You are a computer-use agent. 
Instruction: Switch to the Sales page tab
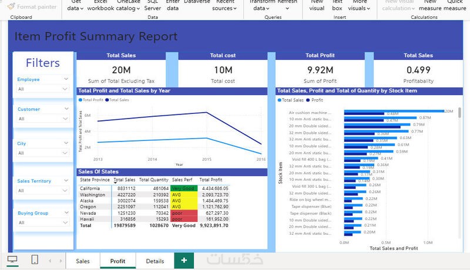coord(83,261)
